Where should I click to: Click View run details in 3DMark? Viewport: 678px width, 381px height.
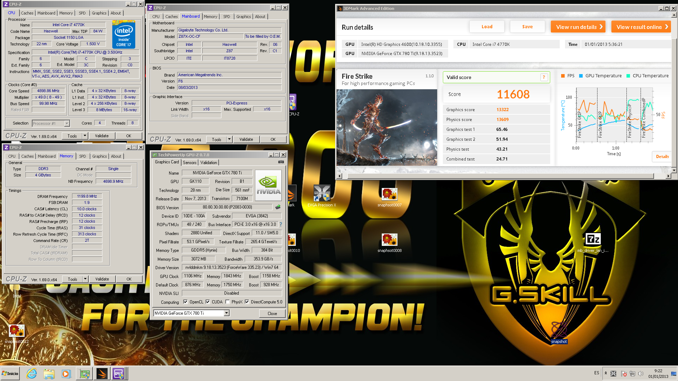[578, 27]
